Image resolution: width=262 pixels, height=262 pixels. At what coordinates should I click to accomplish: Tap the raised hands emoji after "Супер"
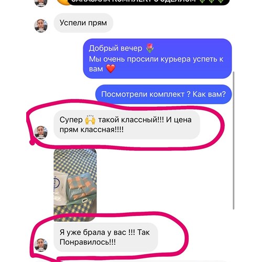90,119
